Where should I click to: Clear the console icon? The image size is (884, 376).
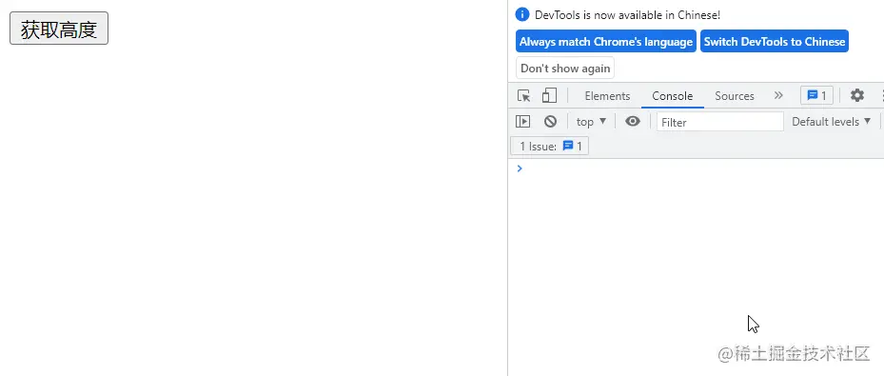click(x=550, y=121)
